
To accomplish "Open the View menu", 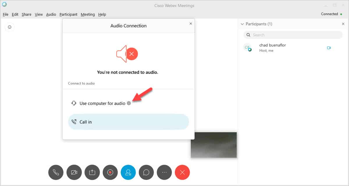I will [39, 14].
